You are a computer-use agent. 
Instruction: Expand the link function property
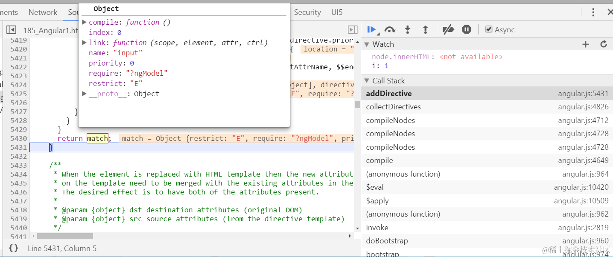pyautogui.click(x=85, y=43)
